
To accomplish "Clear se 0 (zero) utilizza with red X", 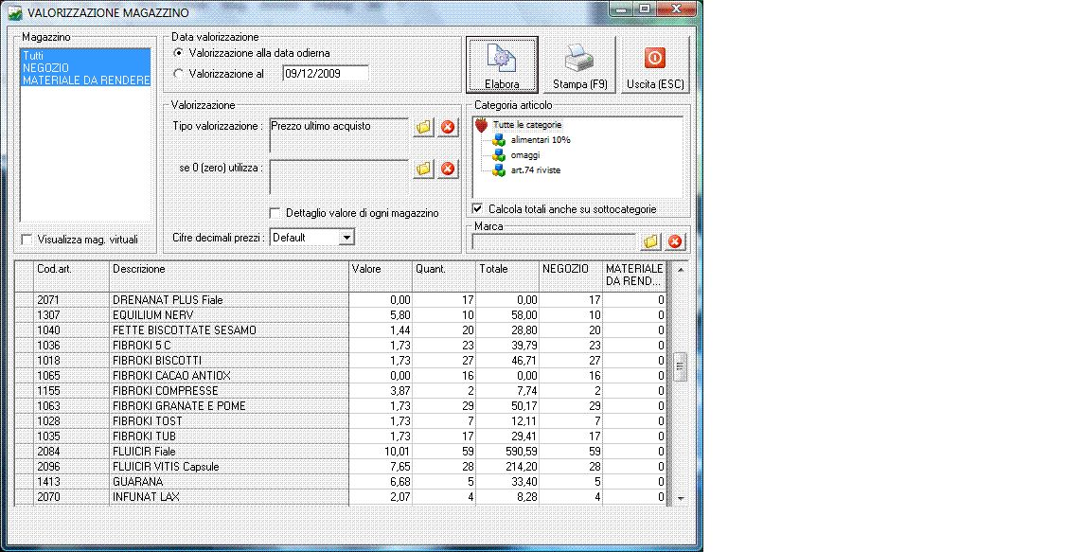I will (x=449, y=169).
